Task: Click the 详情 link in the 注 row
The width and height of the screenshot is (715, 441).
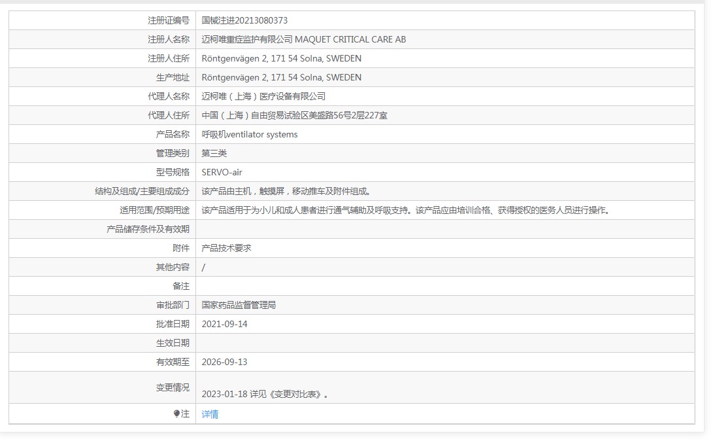Action: coord(210,414)
